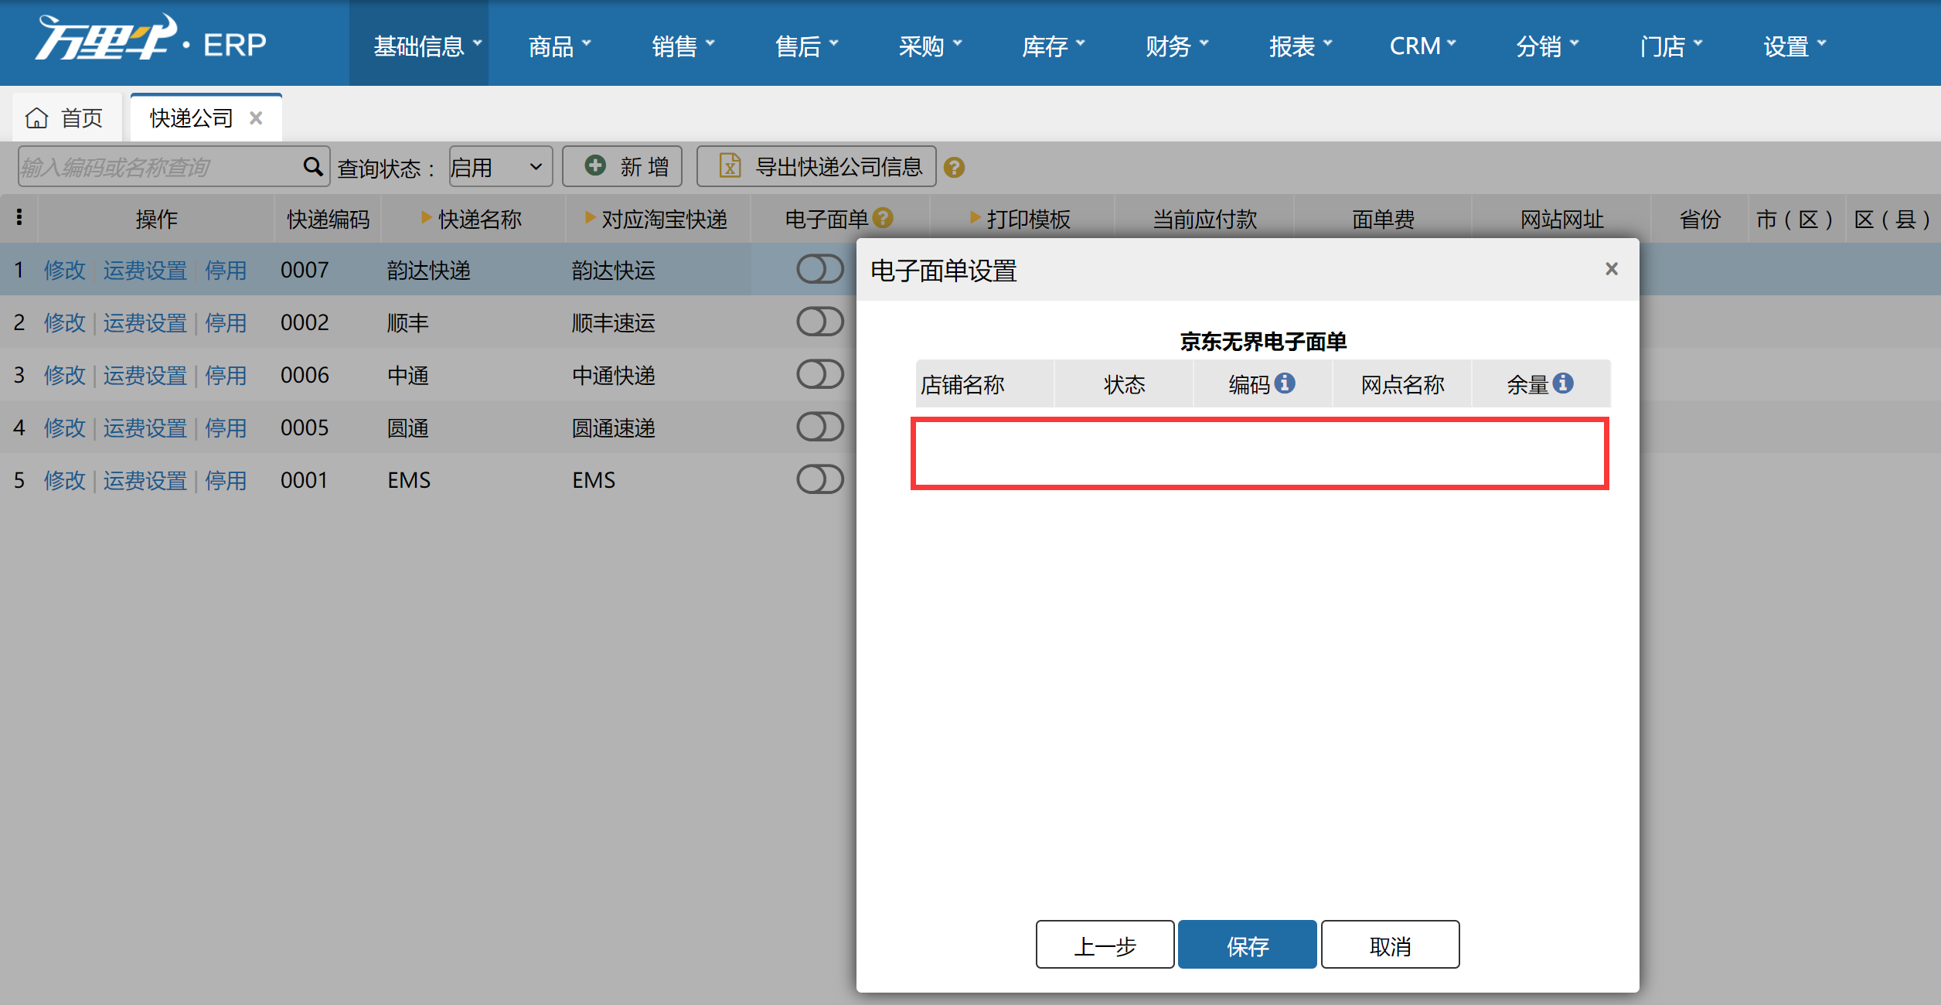This screenshot has height=1005, width=1941.
Task: Click the 保存 button in the dialog
Action: pos(1246,944)
